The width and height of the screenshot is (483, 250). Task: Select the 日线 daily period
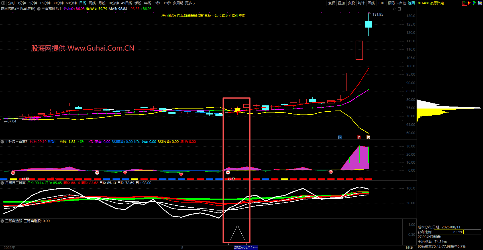(x=83, y=3)
